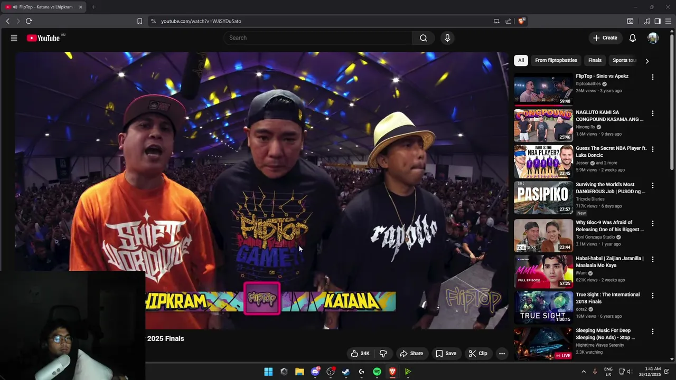Image resolution: width=676 pixels, height=380 pixels.
Task: Open the PASIPIKO video thumbnail
Action: click(543, 198)
